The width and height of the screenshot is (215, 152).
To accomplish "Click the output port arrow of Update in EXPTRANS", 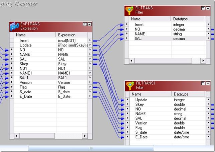I will coord(90,45).
